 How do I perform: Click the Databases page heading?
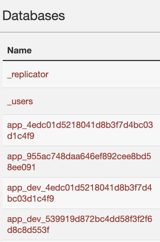[34, 16]
